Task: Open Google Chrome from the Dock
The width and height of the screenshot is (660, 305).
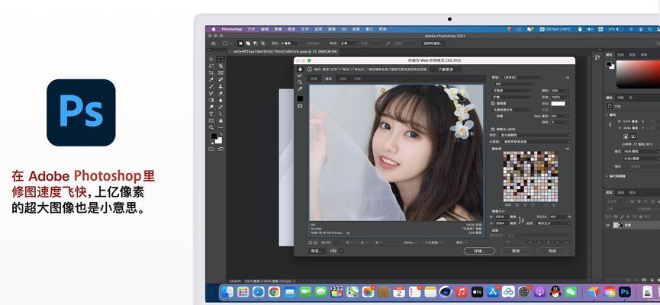Action: [x=274, y=291]
